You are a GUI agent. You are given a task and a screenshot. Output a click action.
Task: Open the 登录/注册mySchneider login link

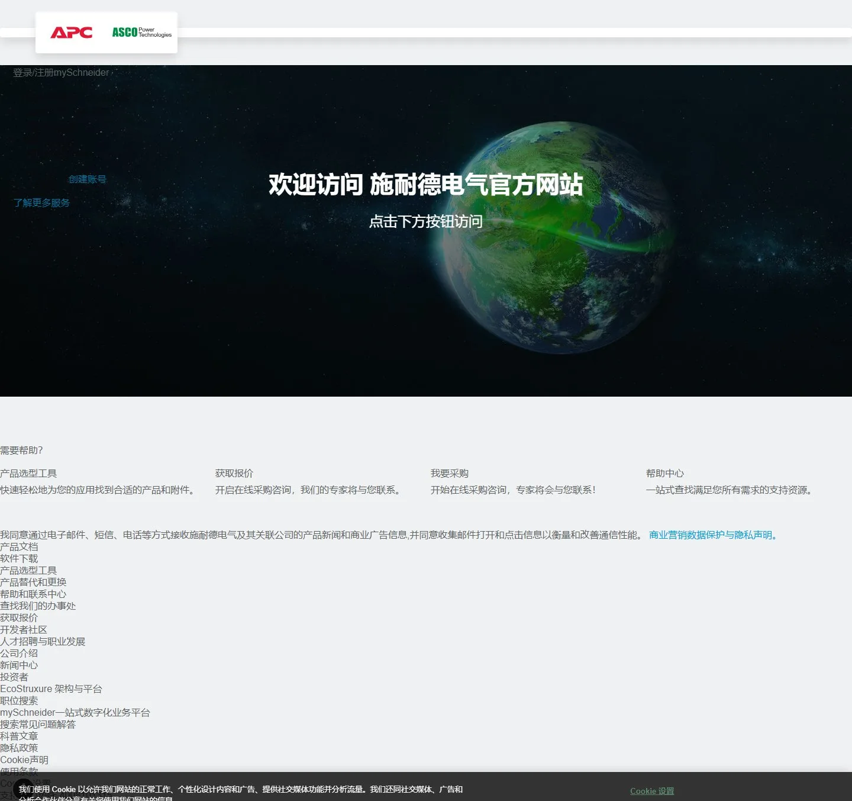click(61, 72)
